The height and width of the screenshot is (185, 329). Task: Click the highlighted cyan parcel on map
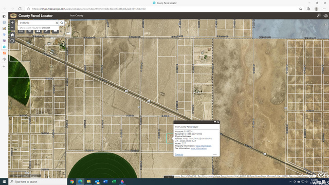(x=170, y=139)
